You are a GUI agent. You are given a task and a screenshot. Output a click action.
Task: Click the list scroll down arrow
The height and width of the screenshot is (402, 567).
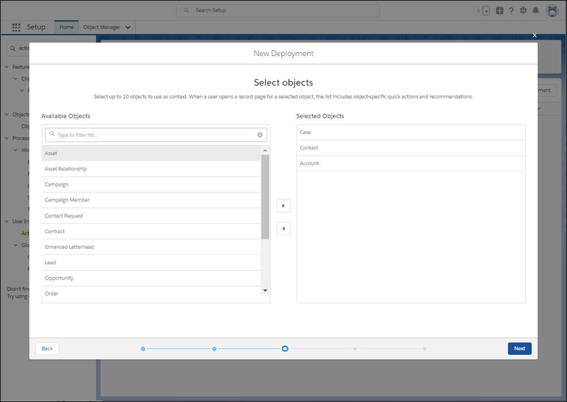(x=265, y=290)
